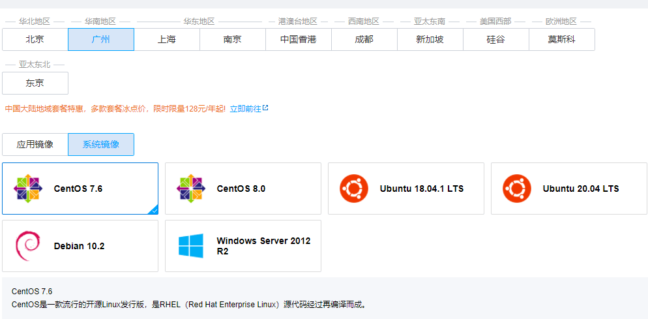Click the 亚太东北 group heading
The width and height of the screenshot is (648, 319).
pos(35,65)
